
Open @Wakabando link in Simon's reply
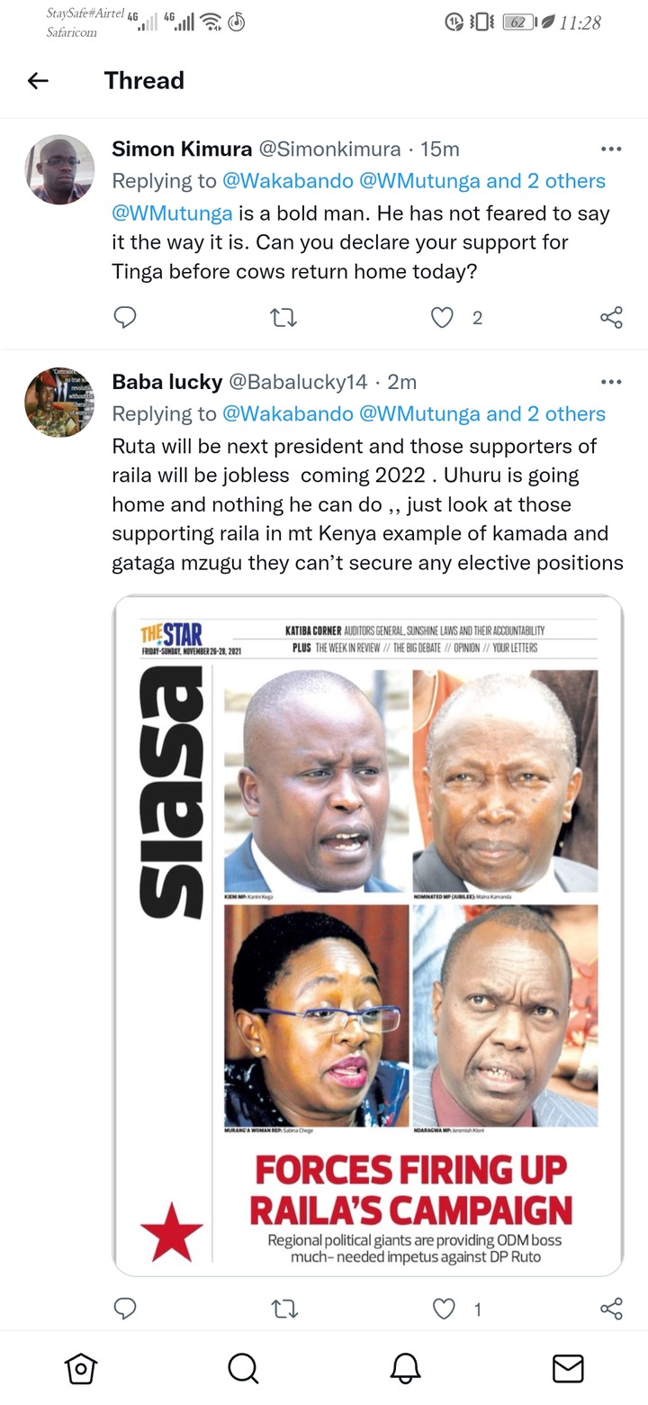click(287, 180)
